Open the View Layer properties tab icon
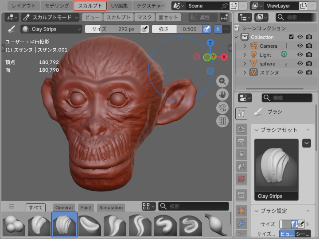 pos(241,154)
